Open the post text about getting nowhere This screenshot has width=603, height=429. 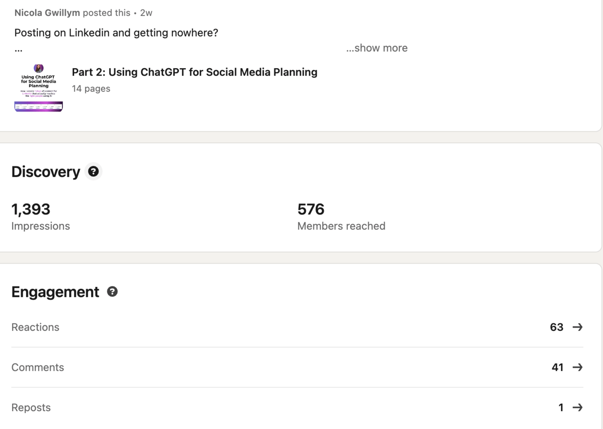coord(116,33)
